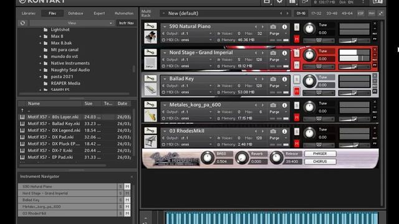399x224 pixels.
Task: Show info for Nord Stage - Grand Imperial
Action: coord(284,53)
